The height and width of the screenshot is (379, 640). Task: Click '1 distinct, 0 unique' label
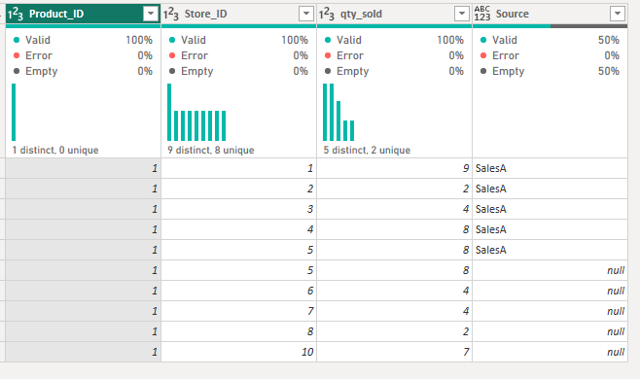tap(55, 150)
